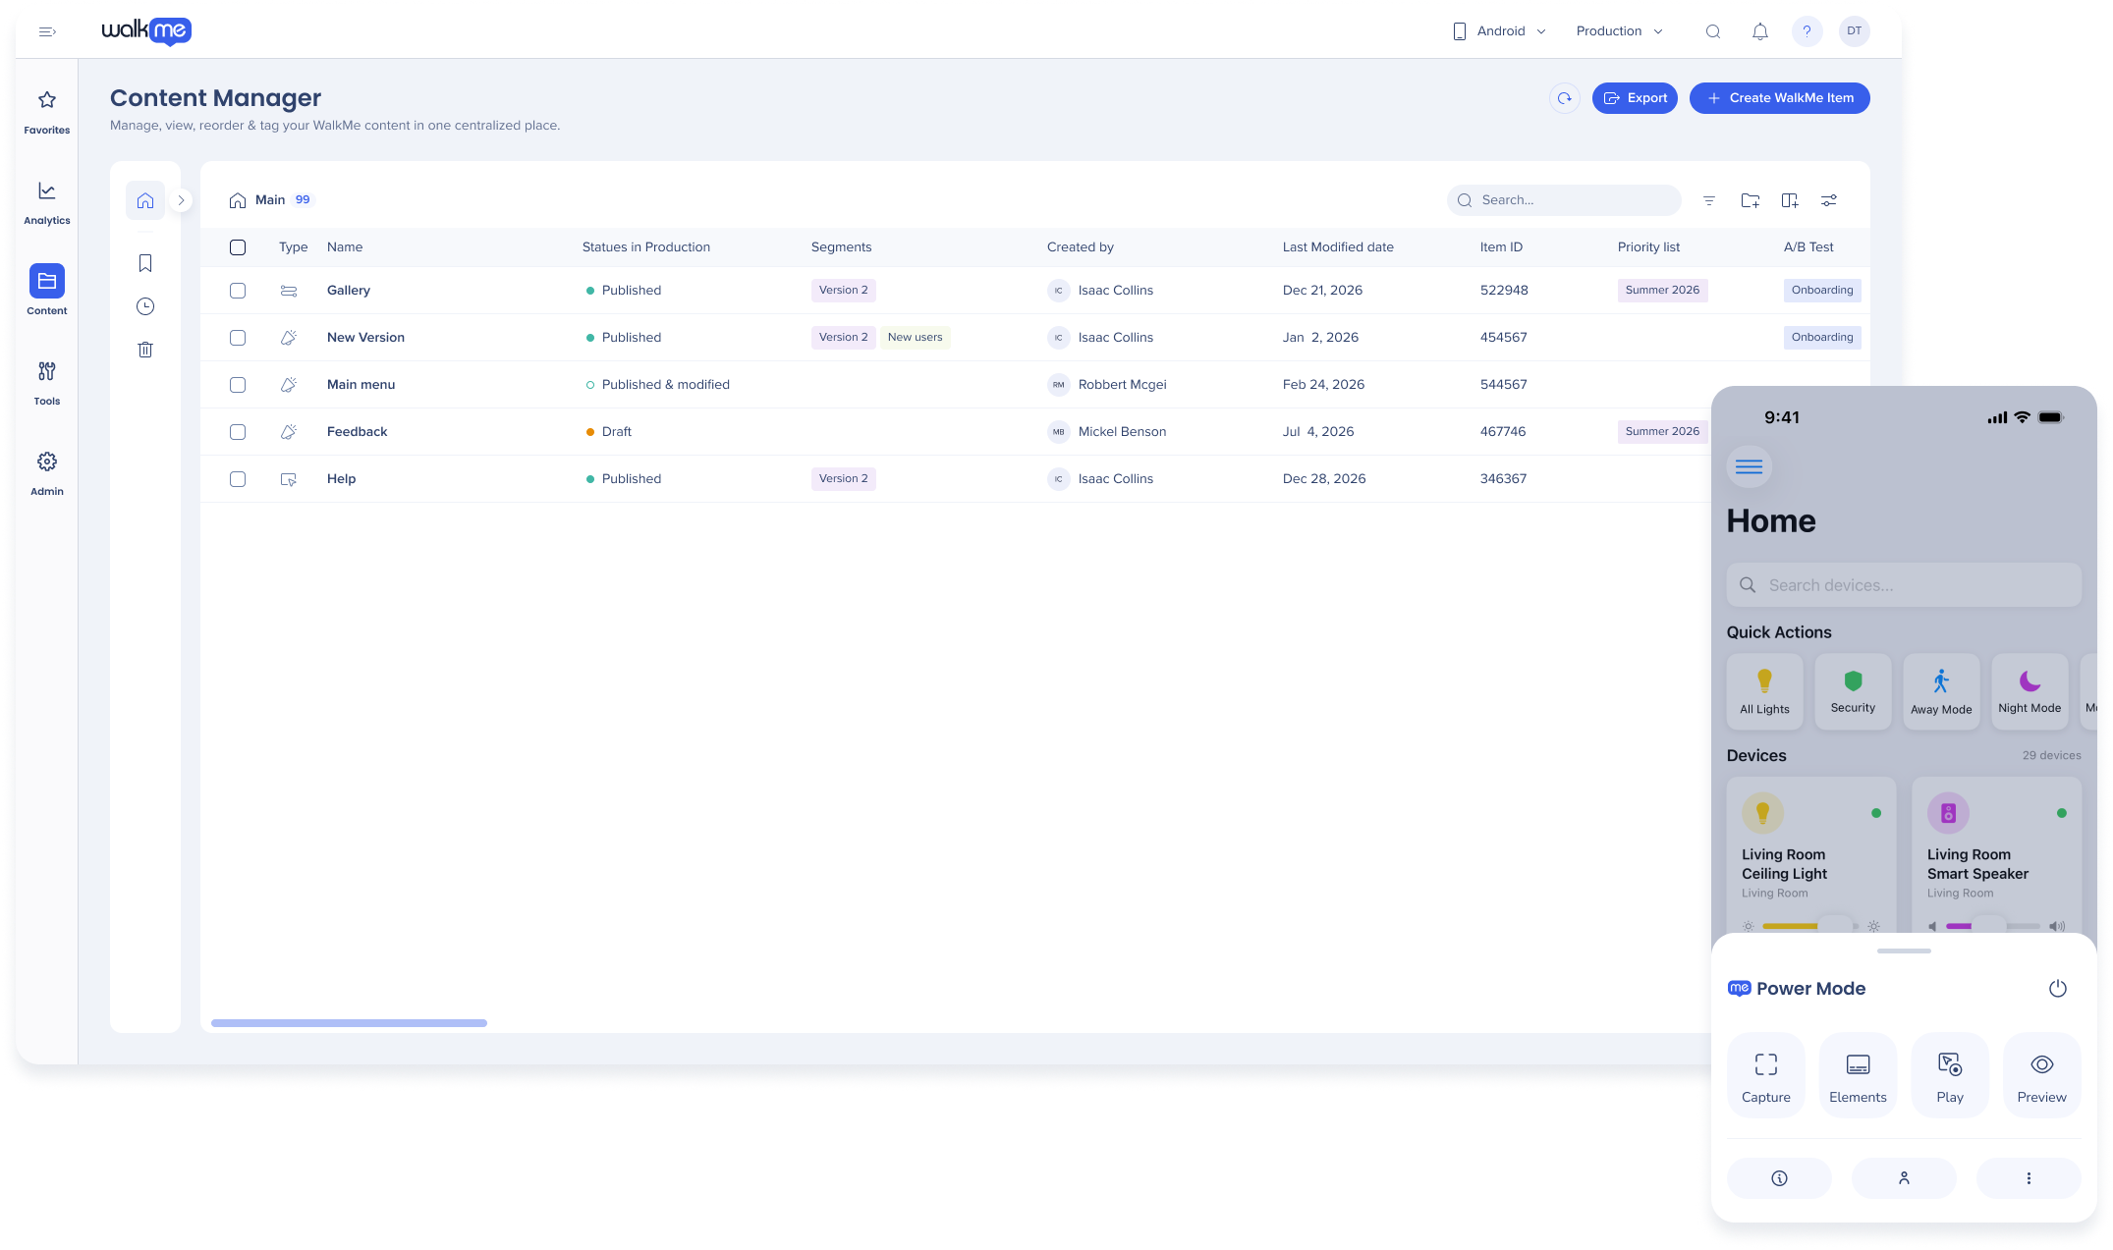2113x1250 pixels.
Task: Go to Analytics in left sidebar
Action: click(x=47, y=202)
